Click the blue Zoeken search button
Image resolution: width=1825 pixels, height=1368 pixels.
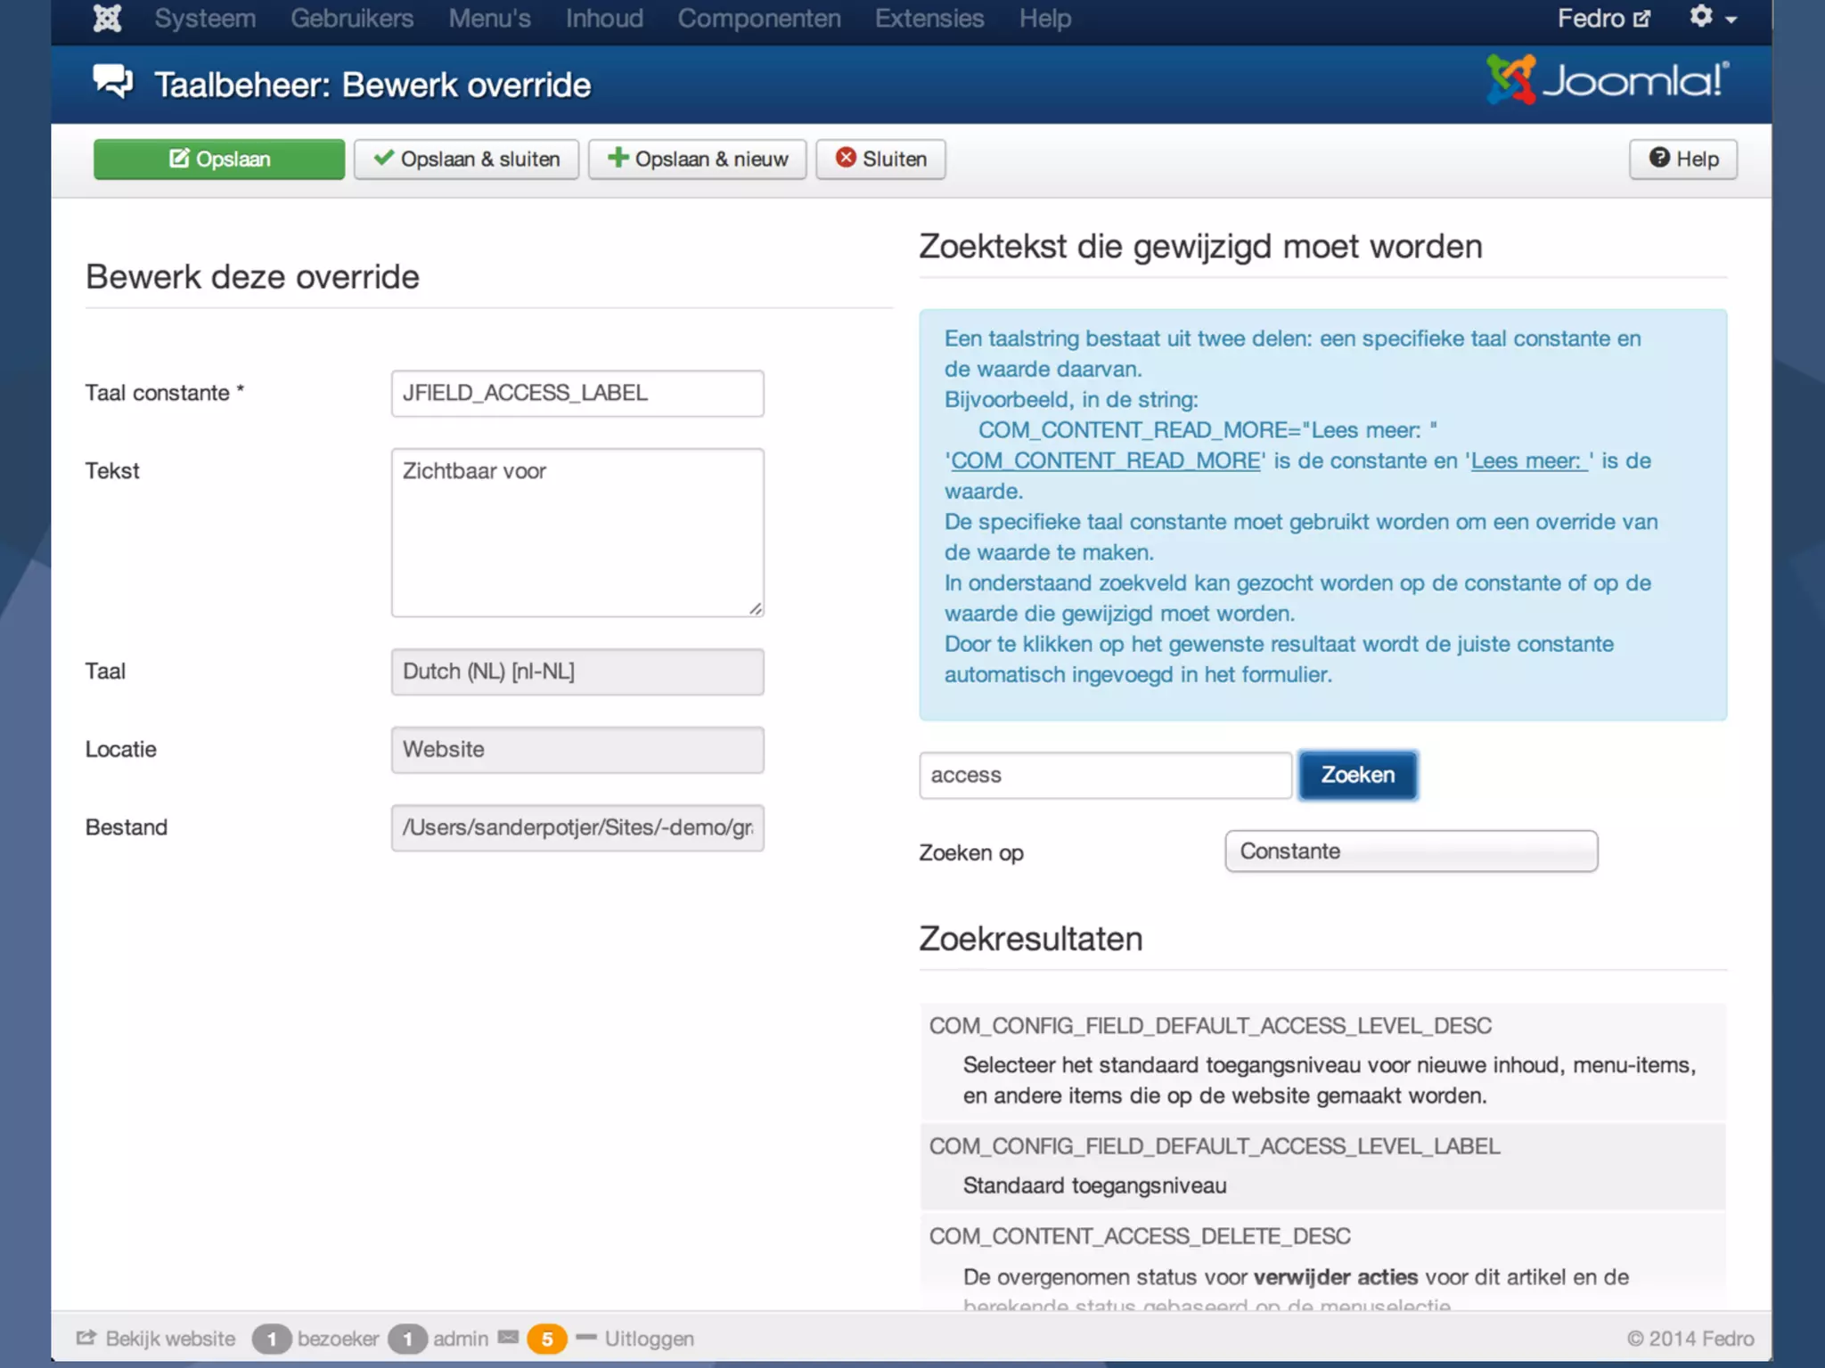[1357, 775]
